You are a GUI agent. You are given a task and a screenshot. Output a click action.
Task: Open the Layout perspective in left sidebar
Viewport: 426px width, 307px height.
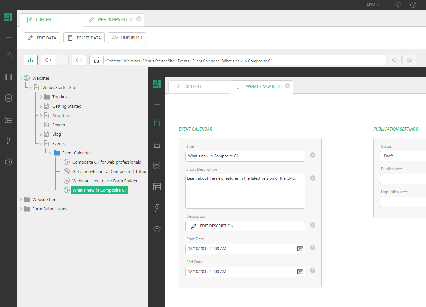[9, 119]
